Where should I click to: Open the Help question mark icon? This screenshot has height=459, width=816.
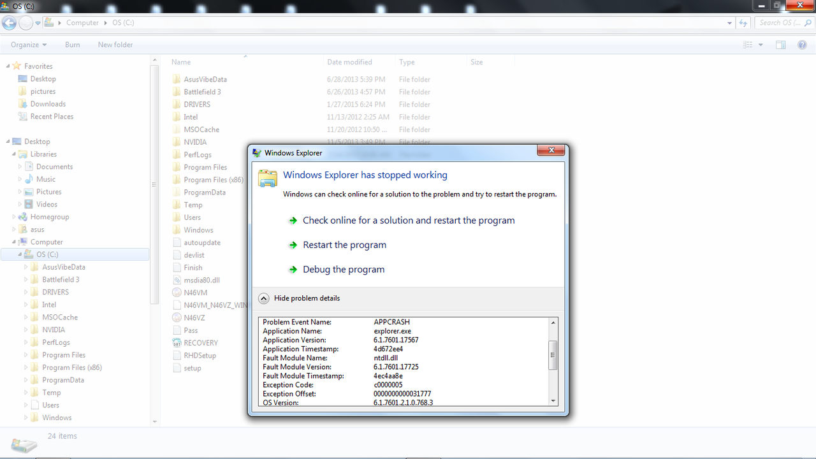pos(803,45)
